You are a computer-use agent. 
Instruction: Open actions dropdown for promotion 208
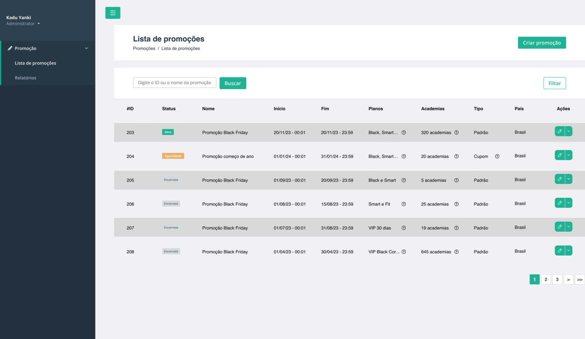tap(569, 250)
